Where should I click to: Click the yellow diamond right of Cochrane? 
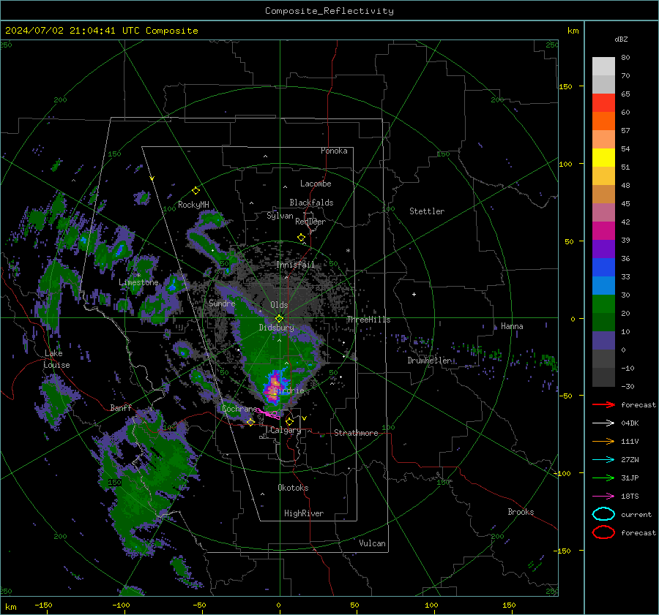tap(250, 422)
